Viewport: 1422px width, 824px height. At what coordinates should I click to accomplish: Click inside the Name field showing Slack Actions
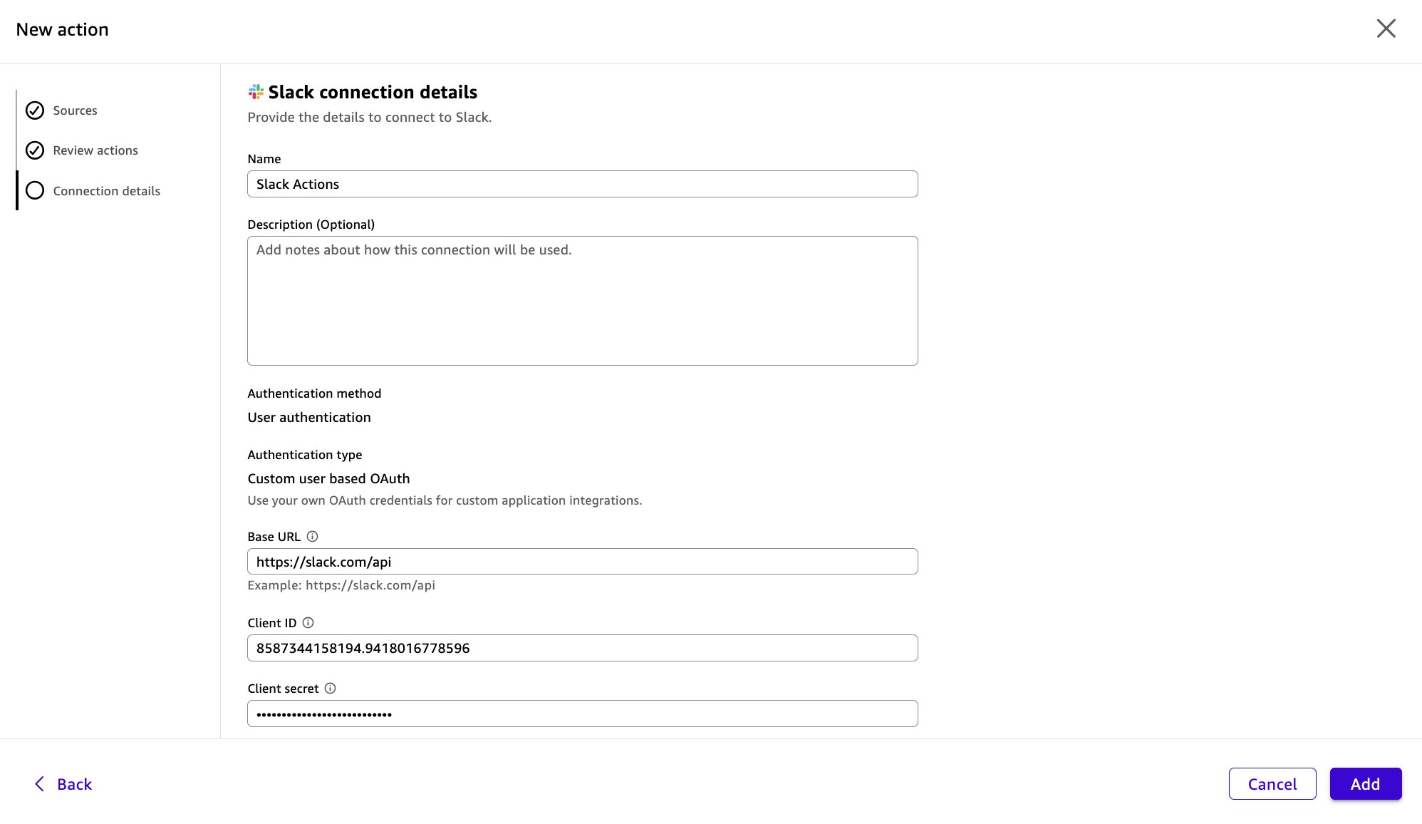click(582, 184)
